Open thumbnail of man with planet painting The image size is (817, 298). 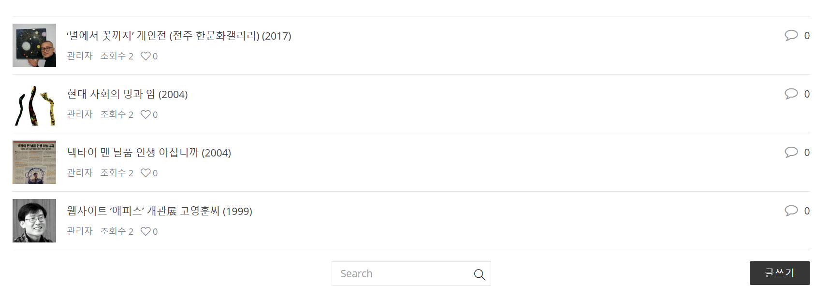pos(34,45)
